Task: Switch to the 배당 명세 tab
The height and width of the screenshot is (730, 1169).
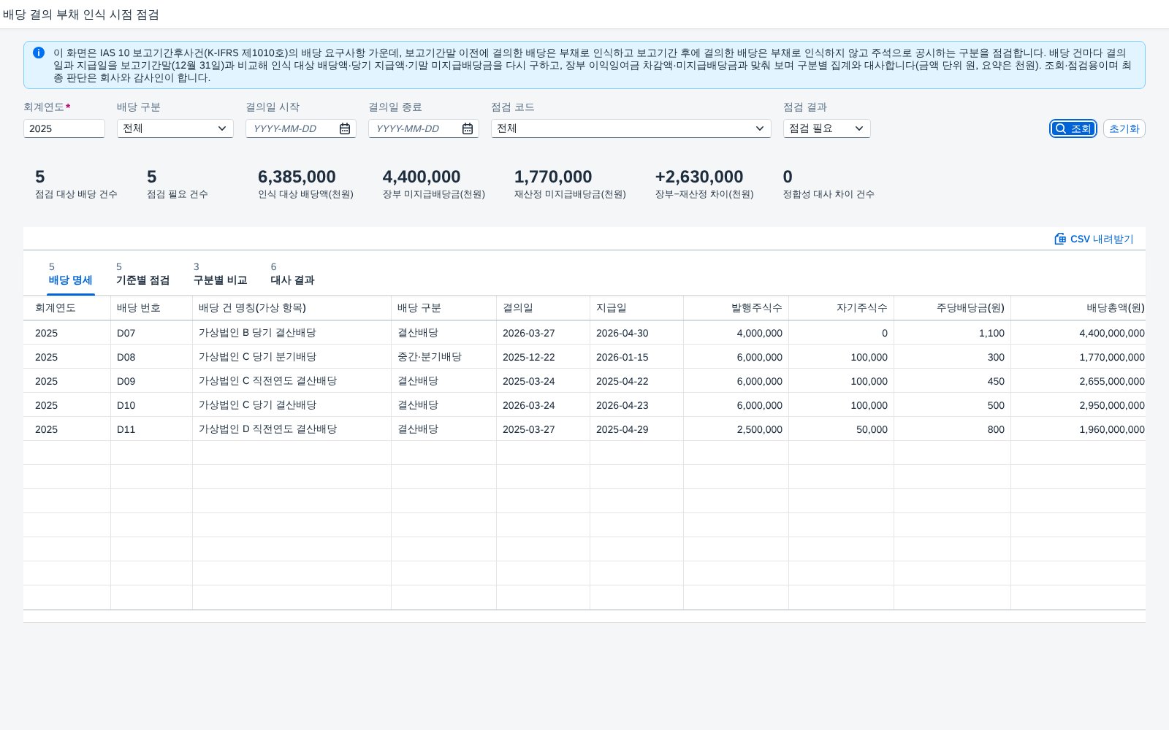Action: 71,274
